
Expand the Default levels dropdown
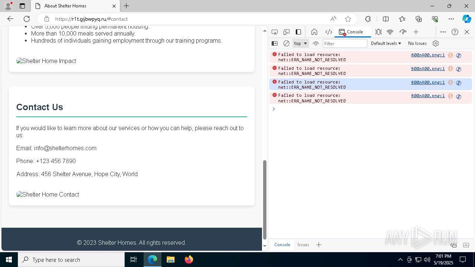[386, 43]
